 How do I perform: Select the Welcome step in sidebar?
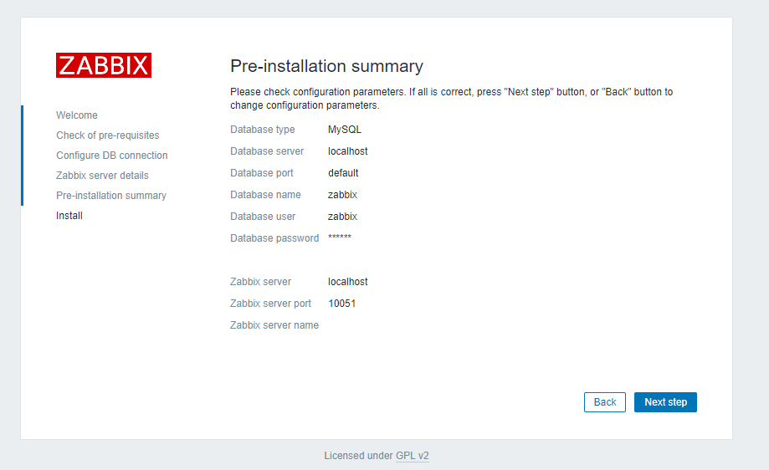(x=76, y=115)
